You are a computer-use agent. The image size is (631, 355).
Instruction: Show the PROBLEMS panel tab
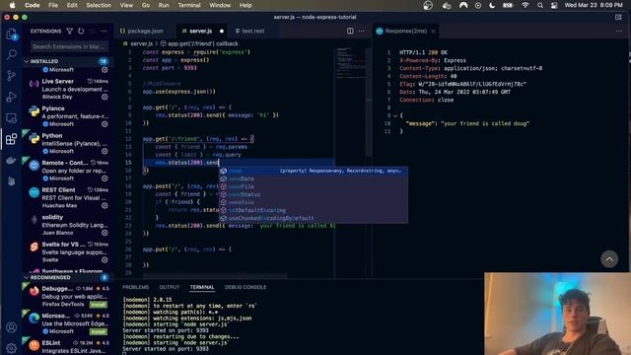tap(136, 287)
